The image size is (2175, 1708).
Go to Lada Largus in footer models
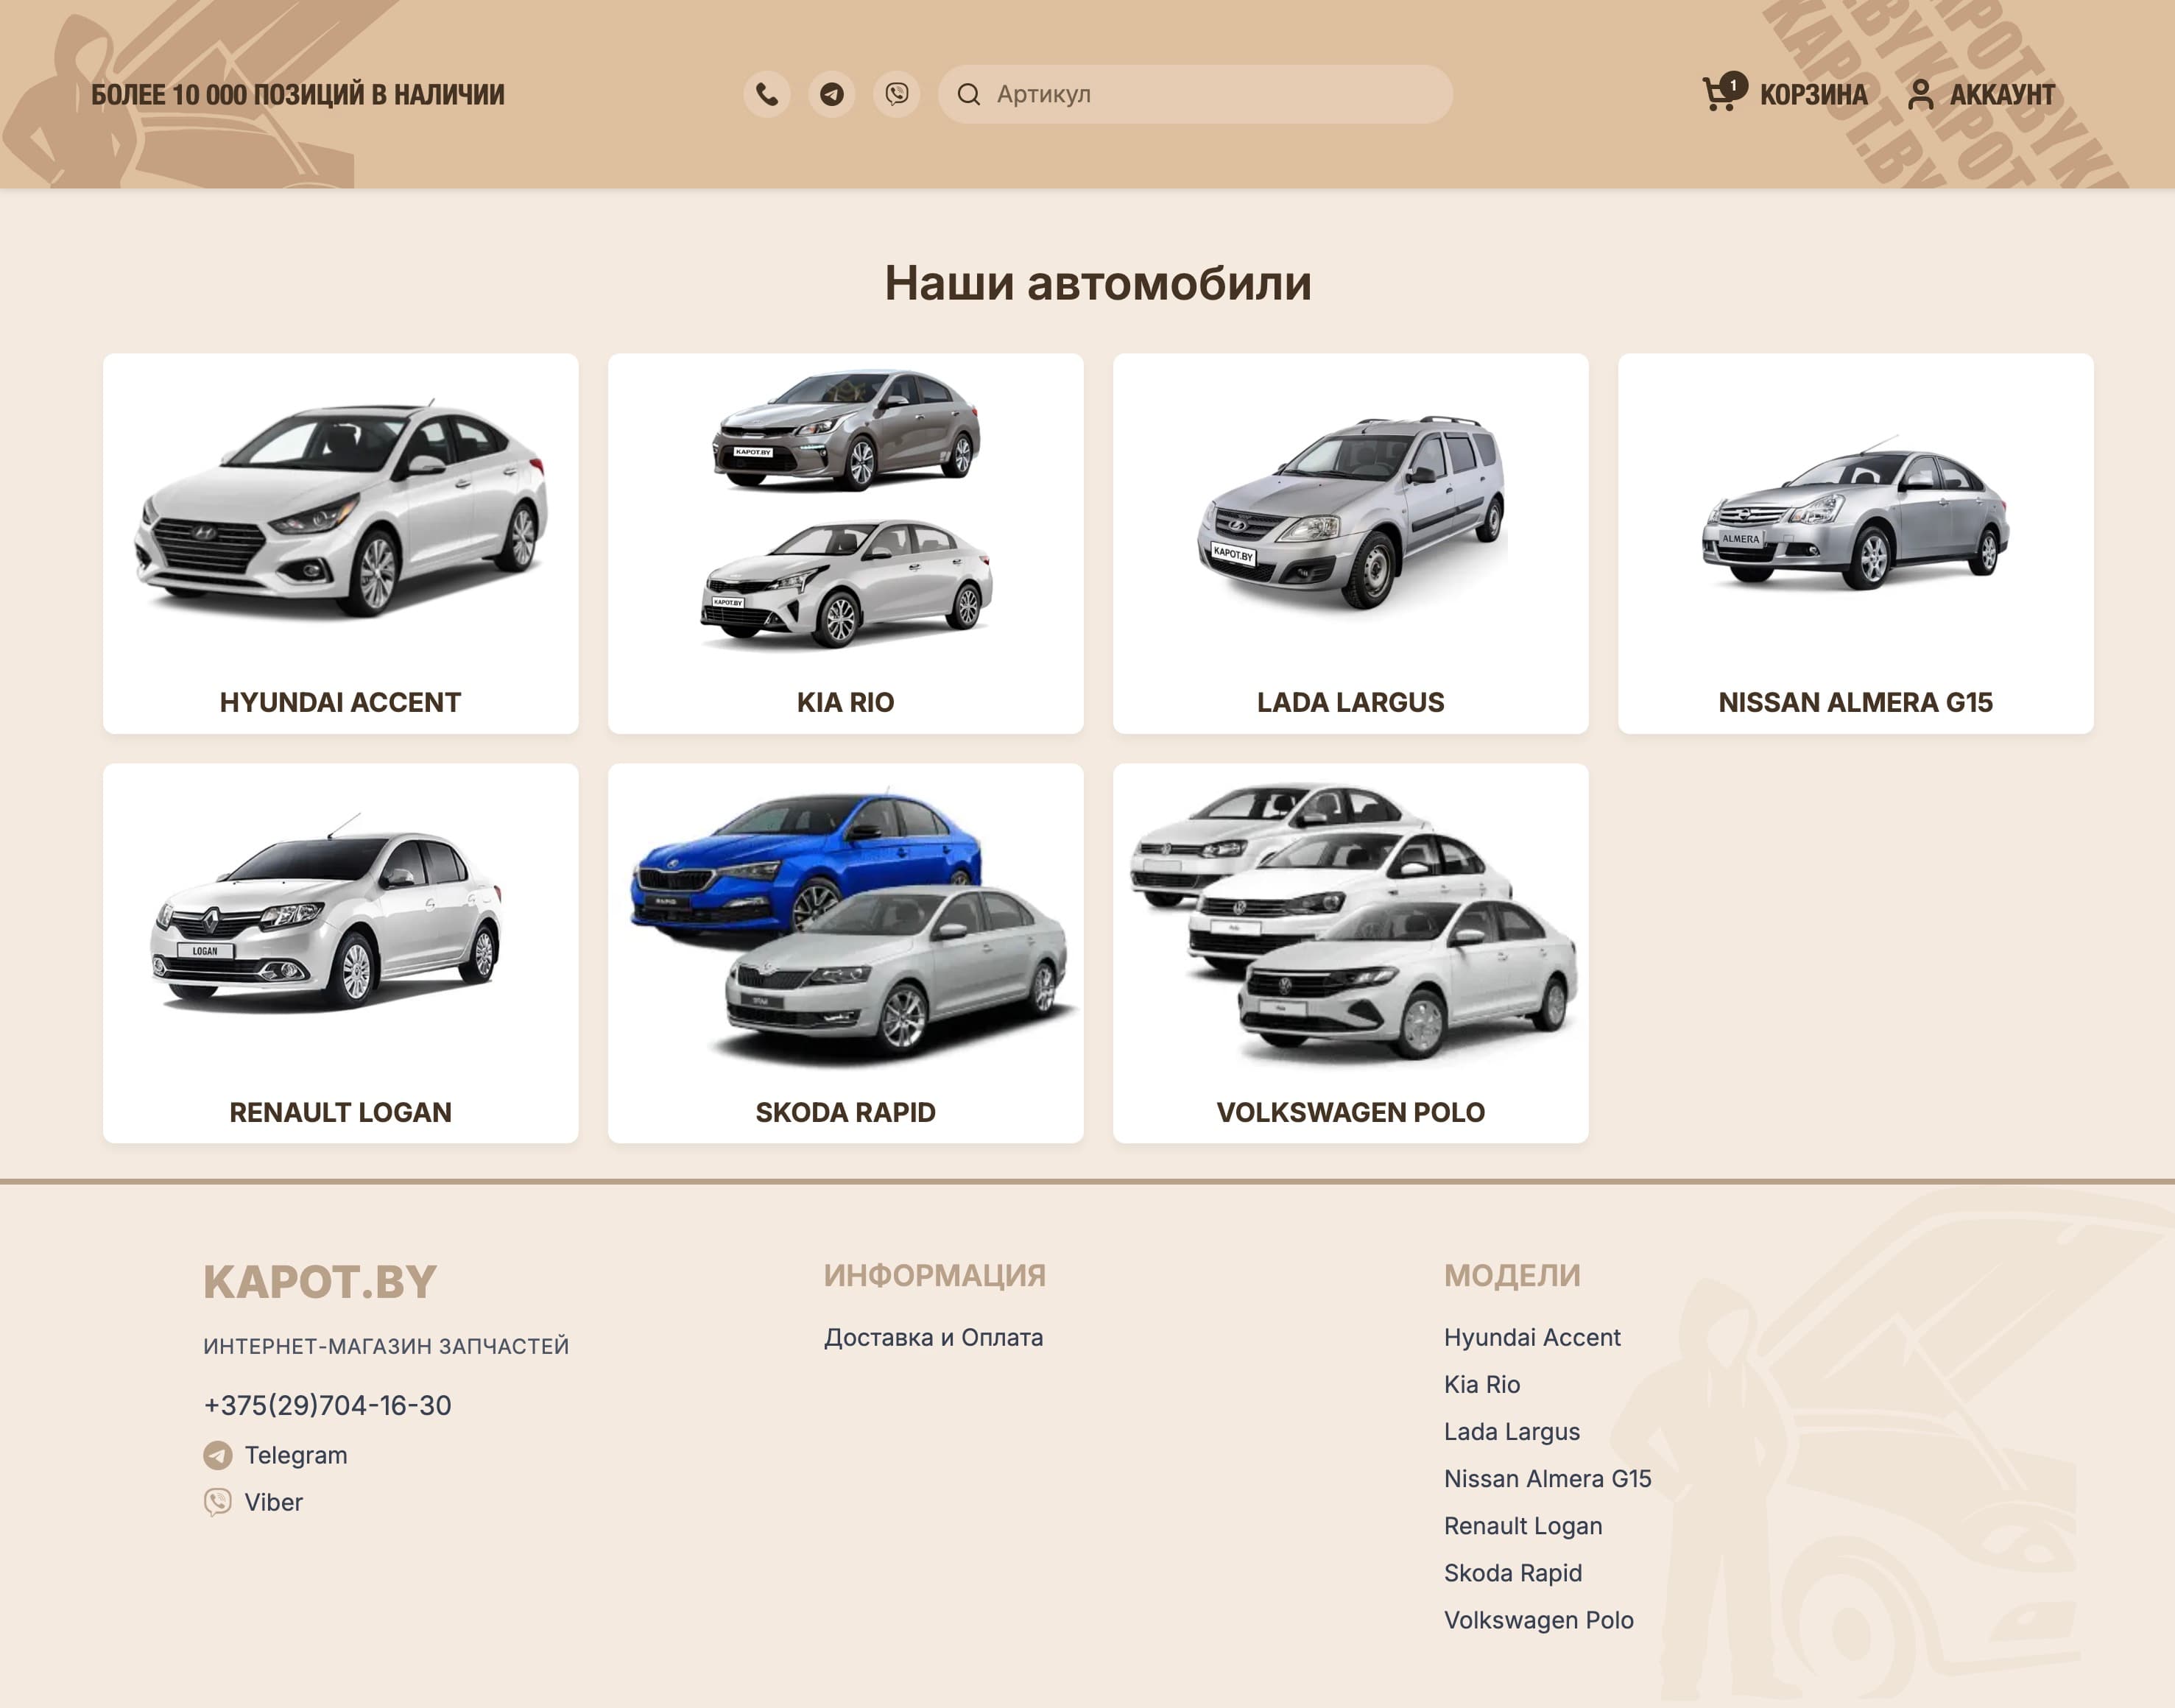(x=1512, y=1431)
